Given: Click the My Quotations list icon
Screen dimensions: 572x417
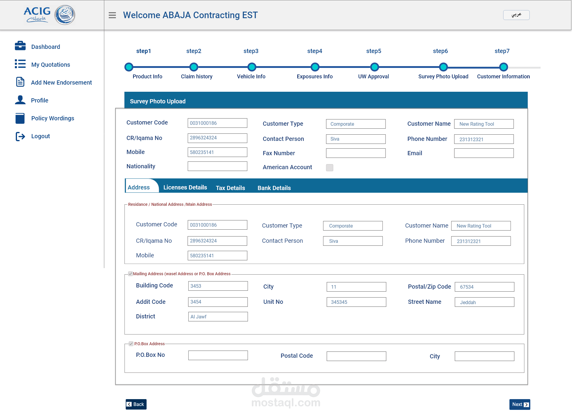Looking at the screenshot, I should 20,64.
